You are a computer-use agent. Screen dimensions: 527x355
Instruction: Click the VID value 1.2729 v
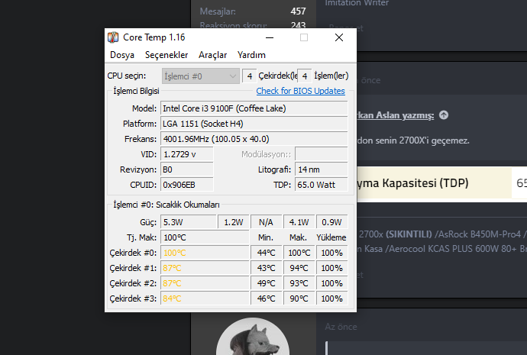[187, 154]
